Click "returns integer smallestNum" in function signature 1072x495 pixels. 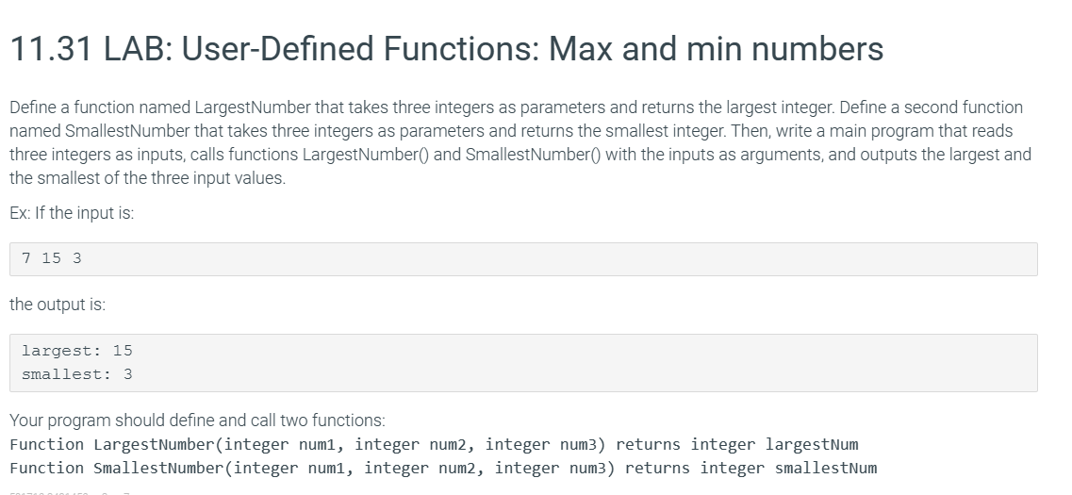pyautogui.click(x=750, y=468)
